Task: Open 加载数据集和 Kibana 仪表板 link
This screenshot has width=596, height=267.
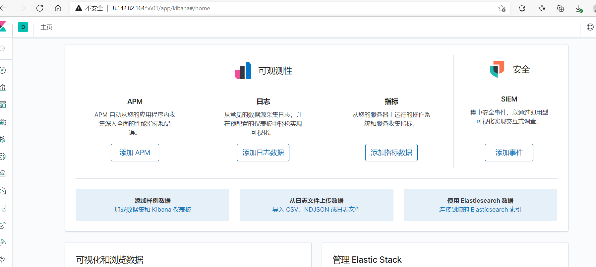Action: [152, 210]
